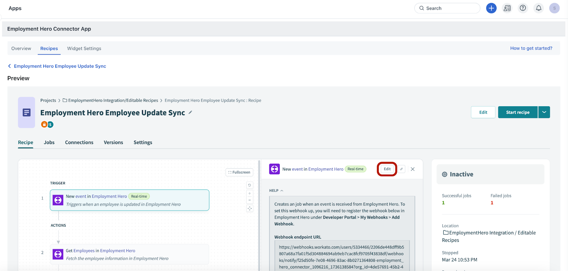Switch to the Versions tab
This screenshot has width=568, height=271.
(x=113, y=142)
